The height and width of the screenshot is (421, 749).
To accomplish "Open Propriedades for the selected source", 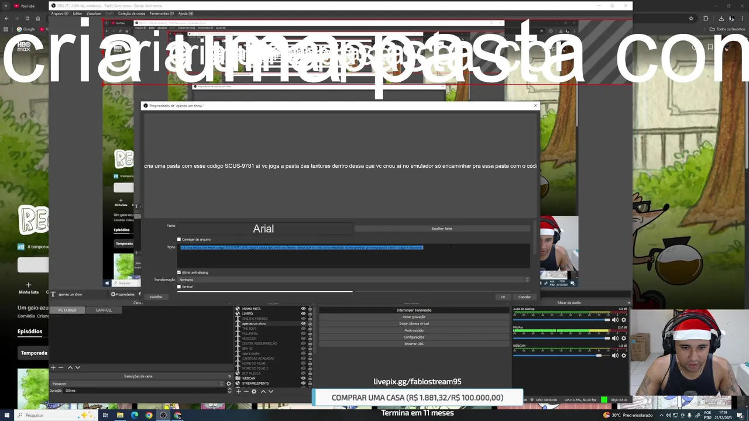I will [x=123, y=294].
